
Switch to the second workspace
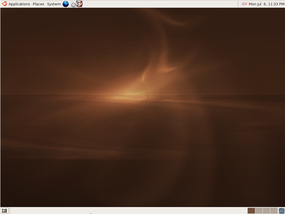coord(259,210)
